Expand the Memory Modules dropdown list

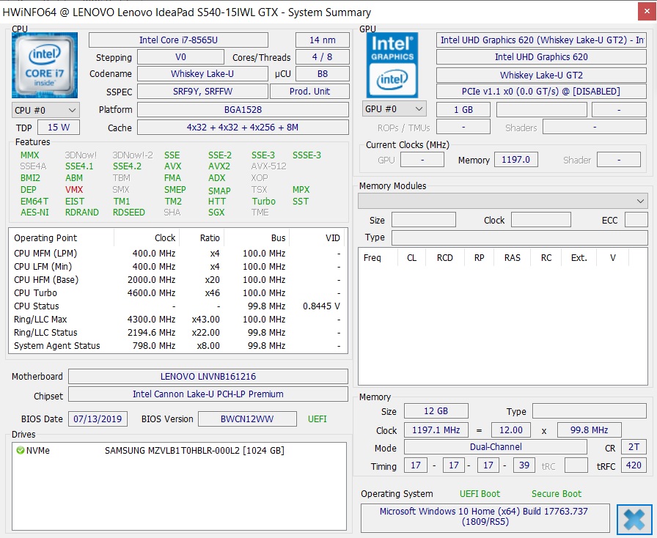click(502, 201)
